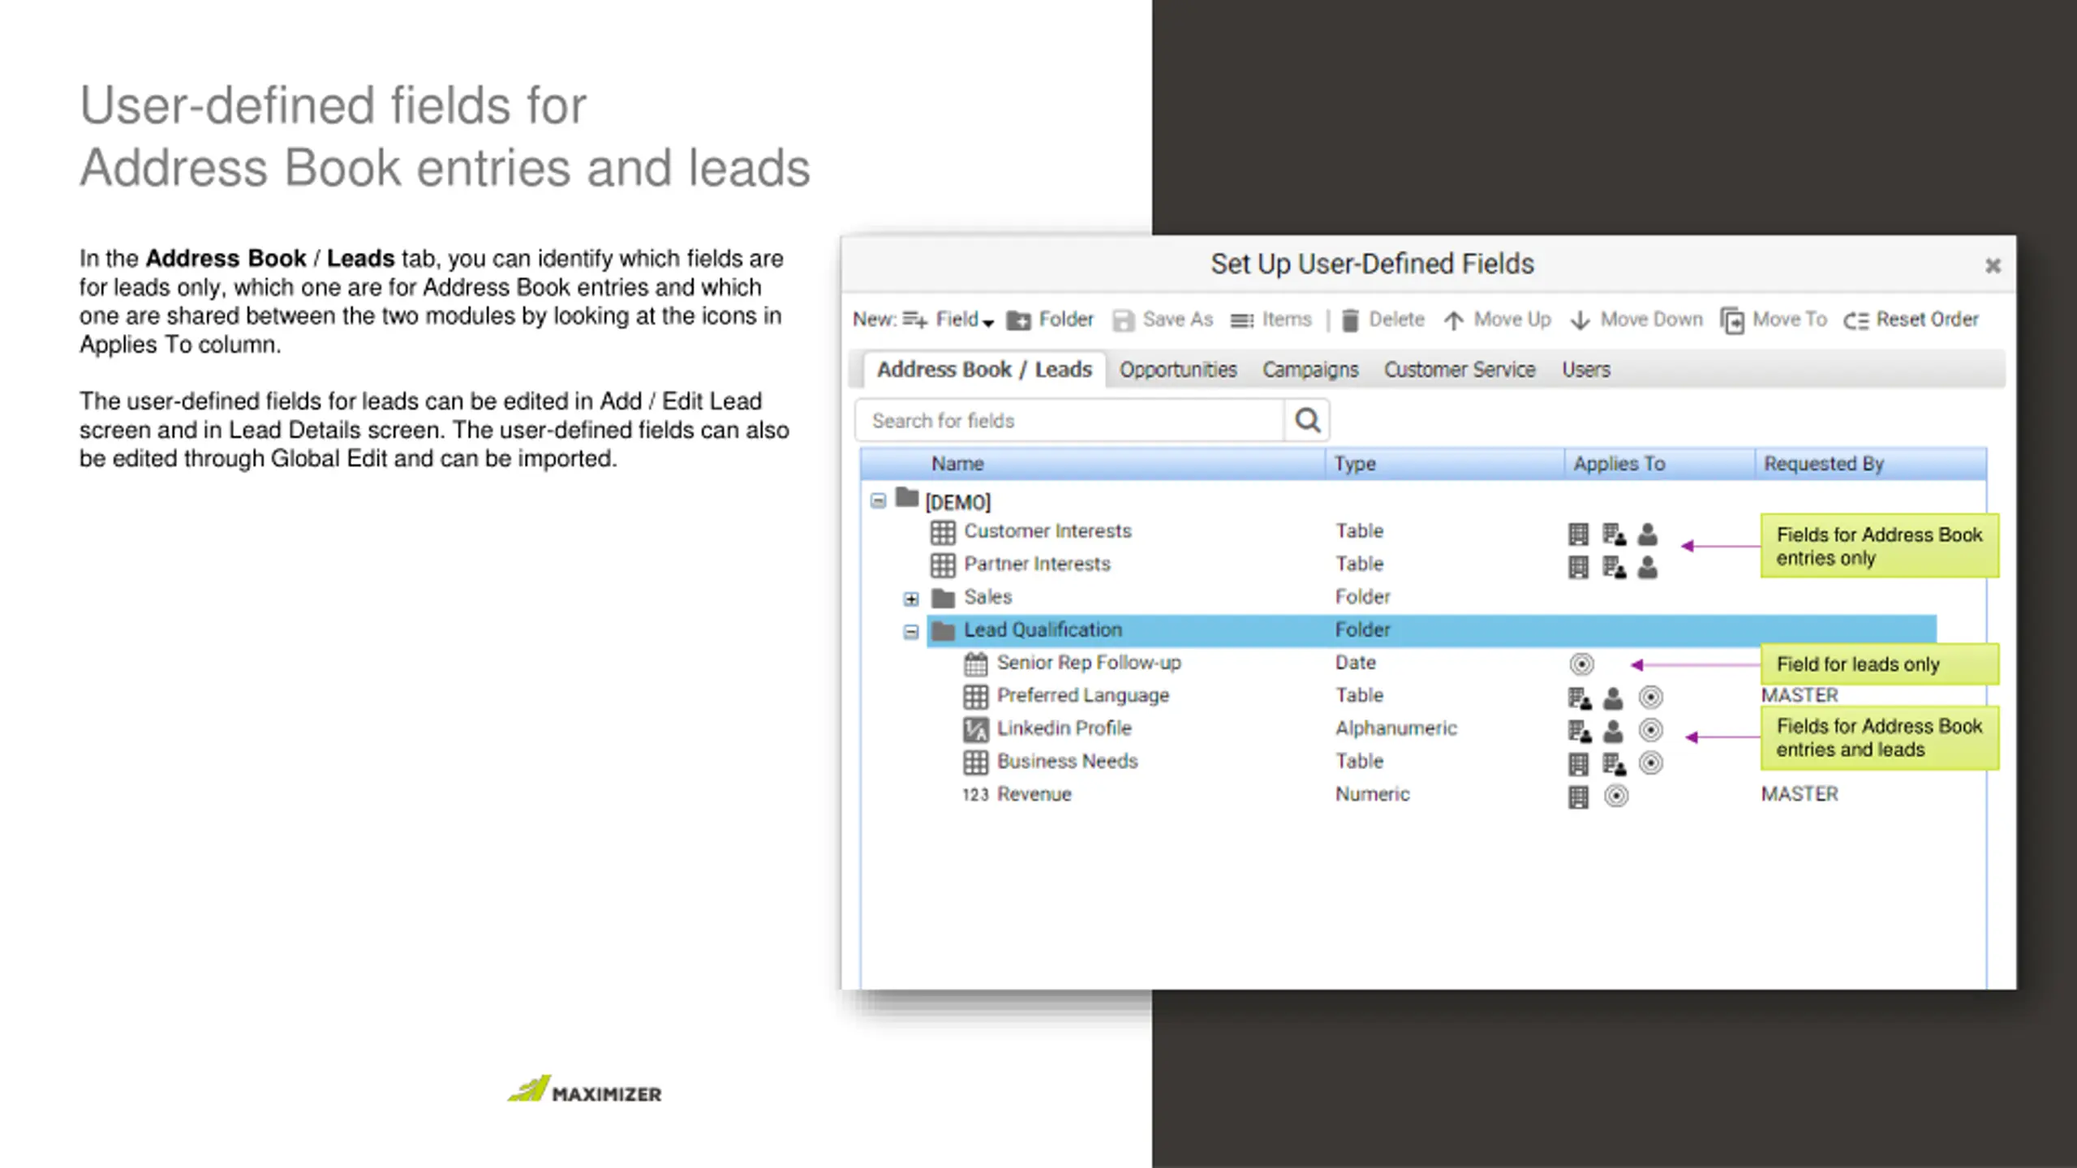The image size is (2077, 1168).
Task: Click company building icon on Customer Interests row
Action: coord(1578,535)
